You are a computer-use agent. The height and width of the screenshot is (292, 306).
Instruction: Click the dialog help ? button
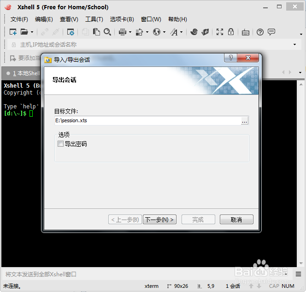231,58
